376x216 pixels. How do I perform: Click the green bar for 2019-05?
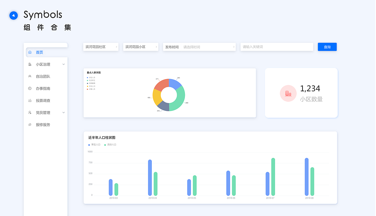point(195,186)
